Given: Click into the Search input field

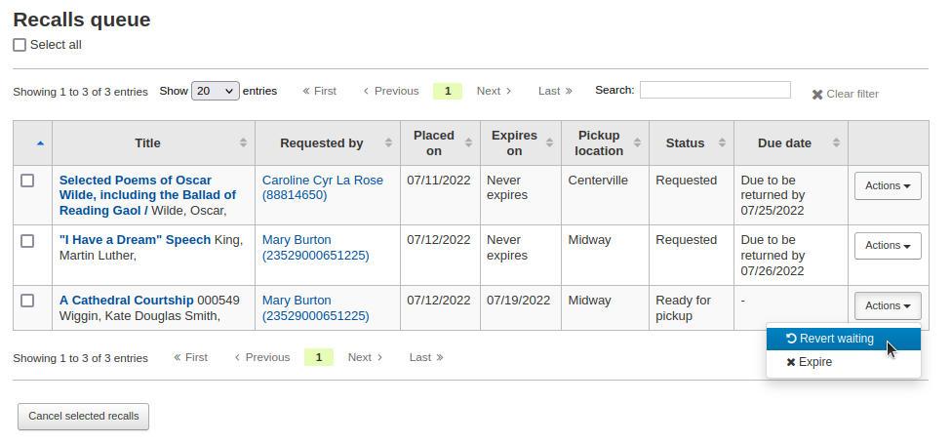Looking at the screenshot, I should click(715, 90).
